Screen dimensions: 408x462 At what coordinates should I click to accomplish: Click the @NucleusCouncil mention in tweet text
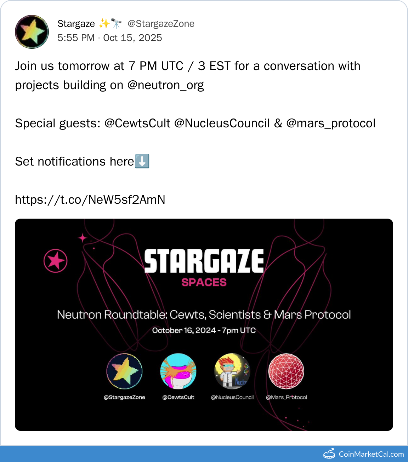tap(222, 123)
